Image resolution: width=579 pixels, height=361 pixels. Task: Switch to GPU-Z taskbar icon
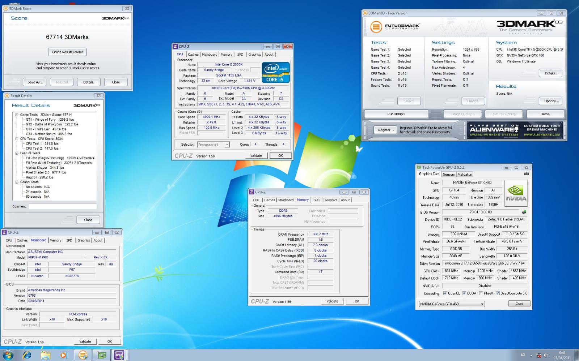(101, 355)
